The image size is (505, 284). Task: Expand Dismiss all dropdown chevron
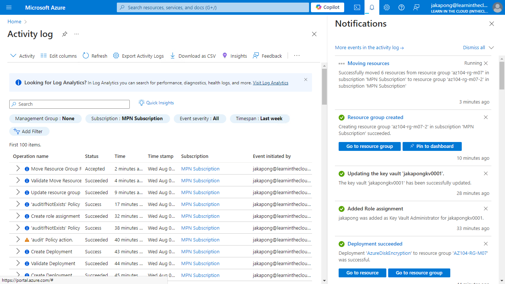click(x=491, y=48)
